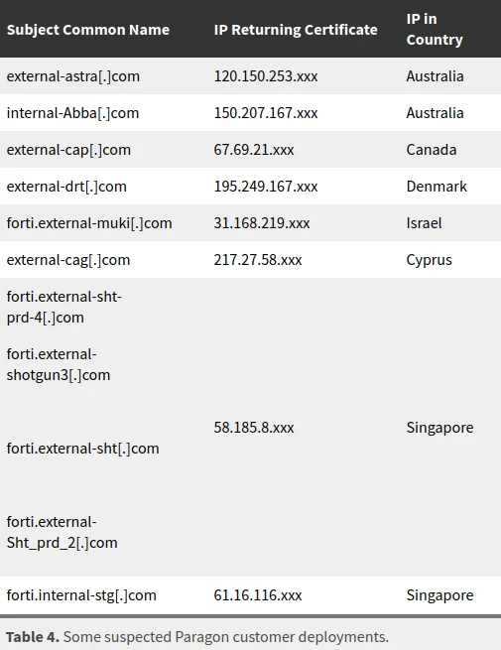Click the Cyprus country cell
The width and height of the screenshot is (501, 650).
tap(429, 260)
